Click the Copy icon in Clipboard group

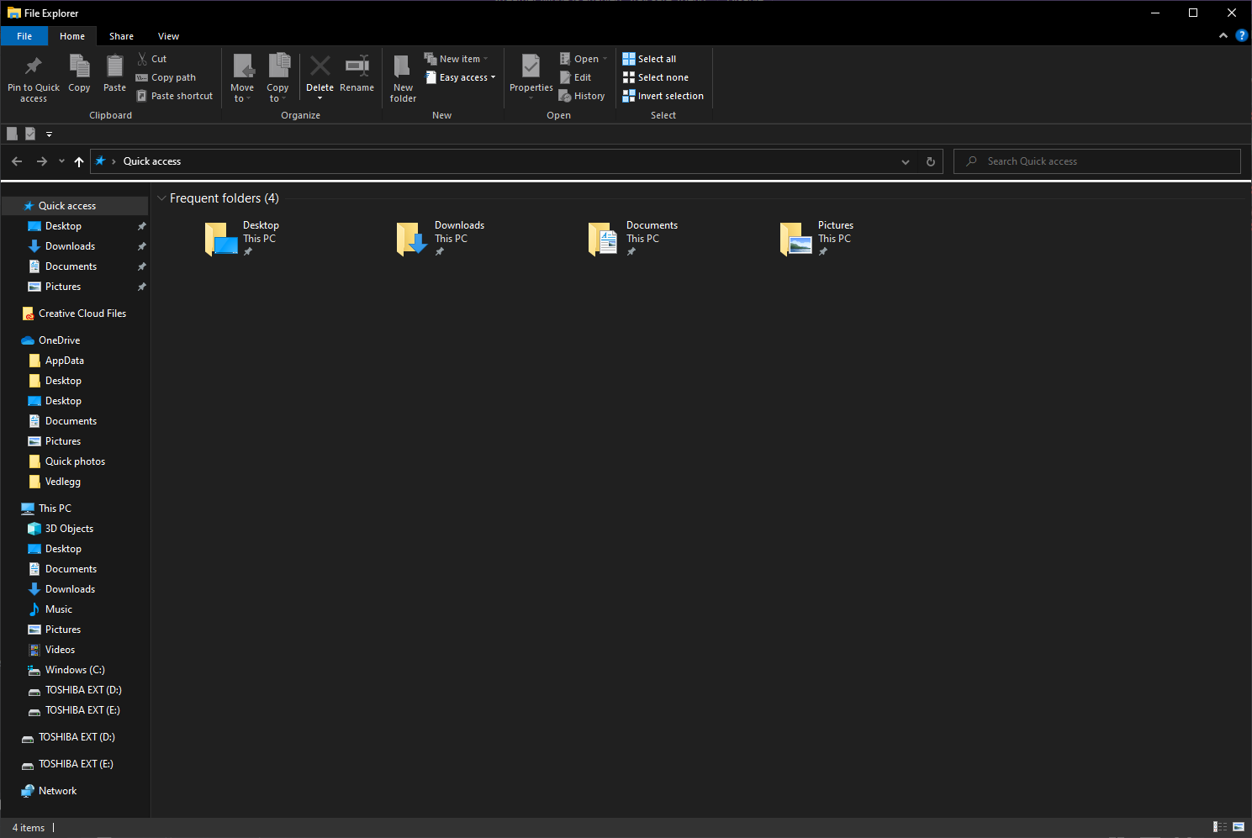click(x=79, y=66)
